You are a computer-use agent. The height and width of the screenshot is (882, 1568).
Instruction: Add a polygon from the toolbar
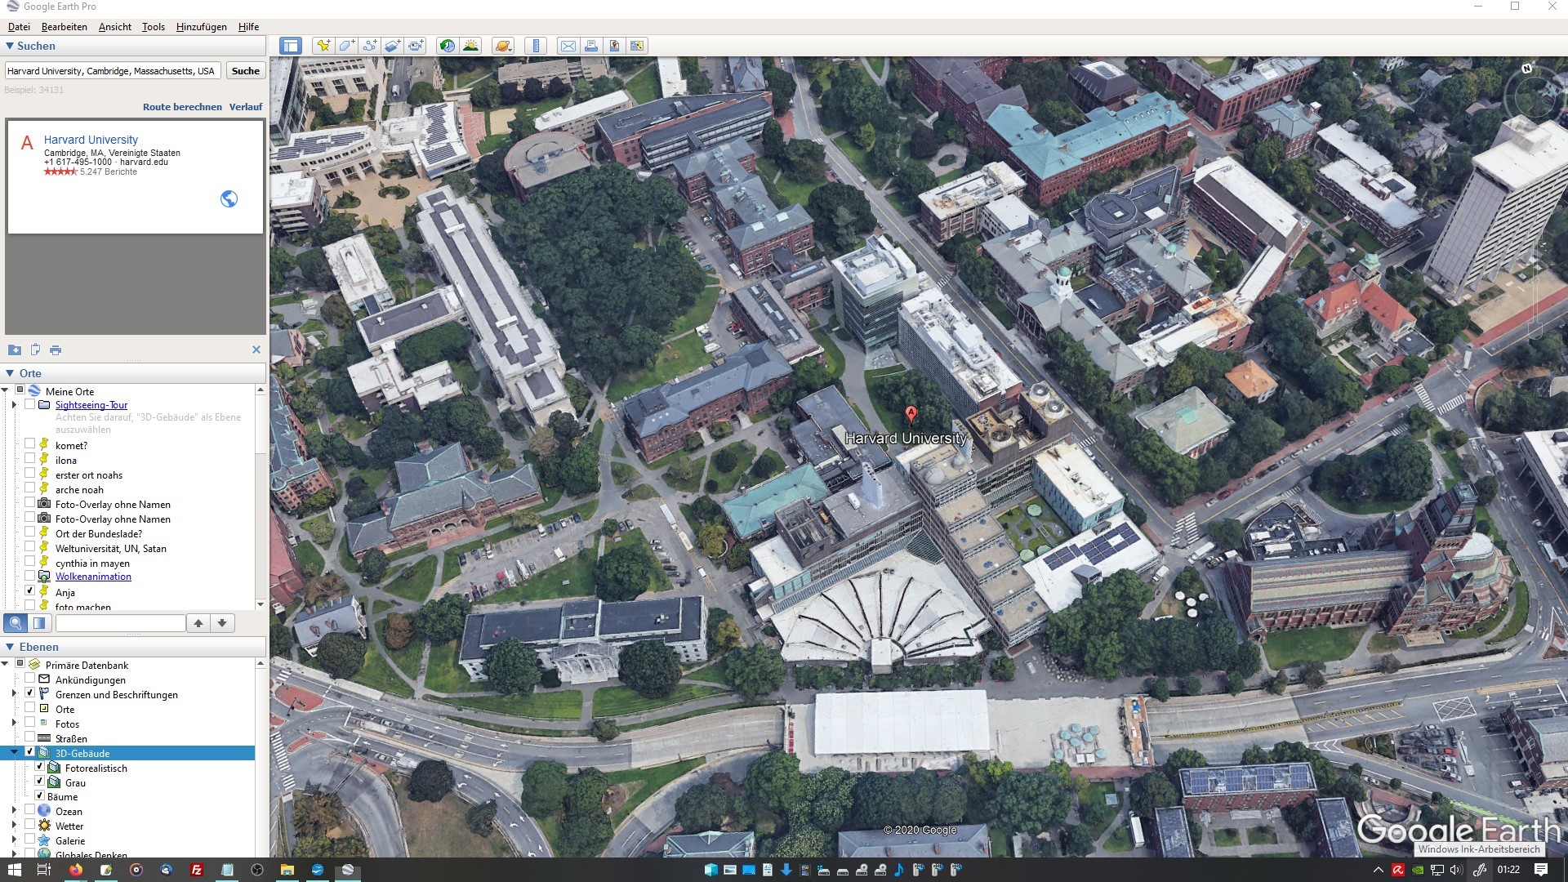(346, 46)
